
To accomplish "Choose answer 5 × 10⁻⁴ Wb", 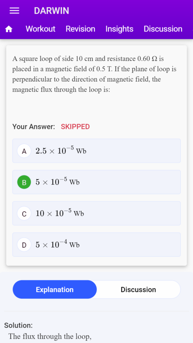I will tap(96, 245).
